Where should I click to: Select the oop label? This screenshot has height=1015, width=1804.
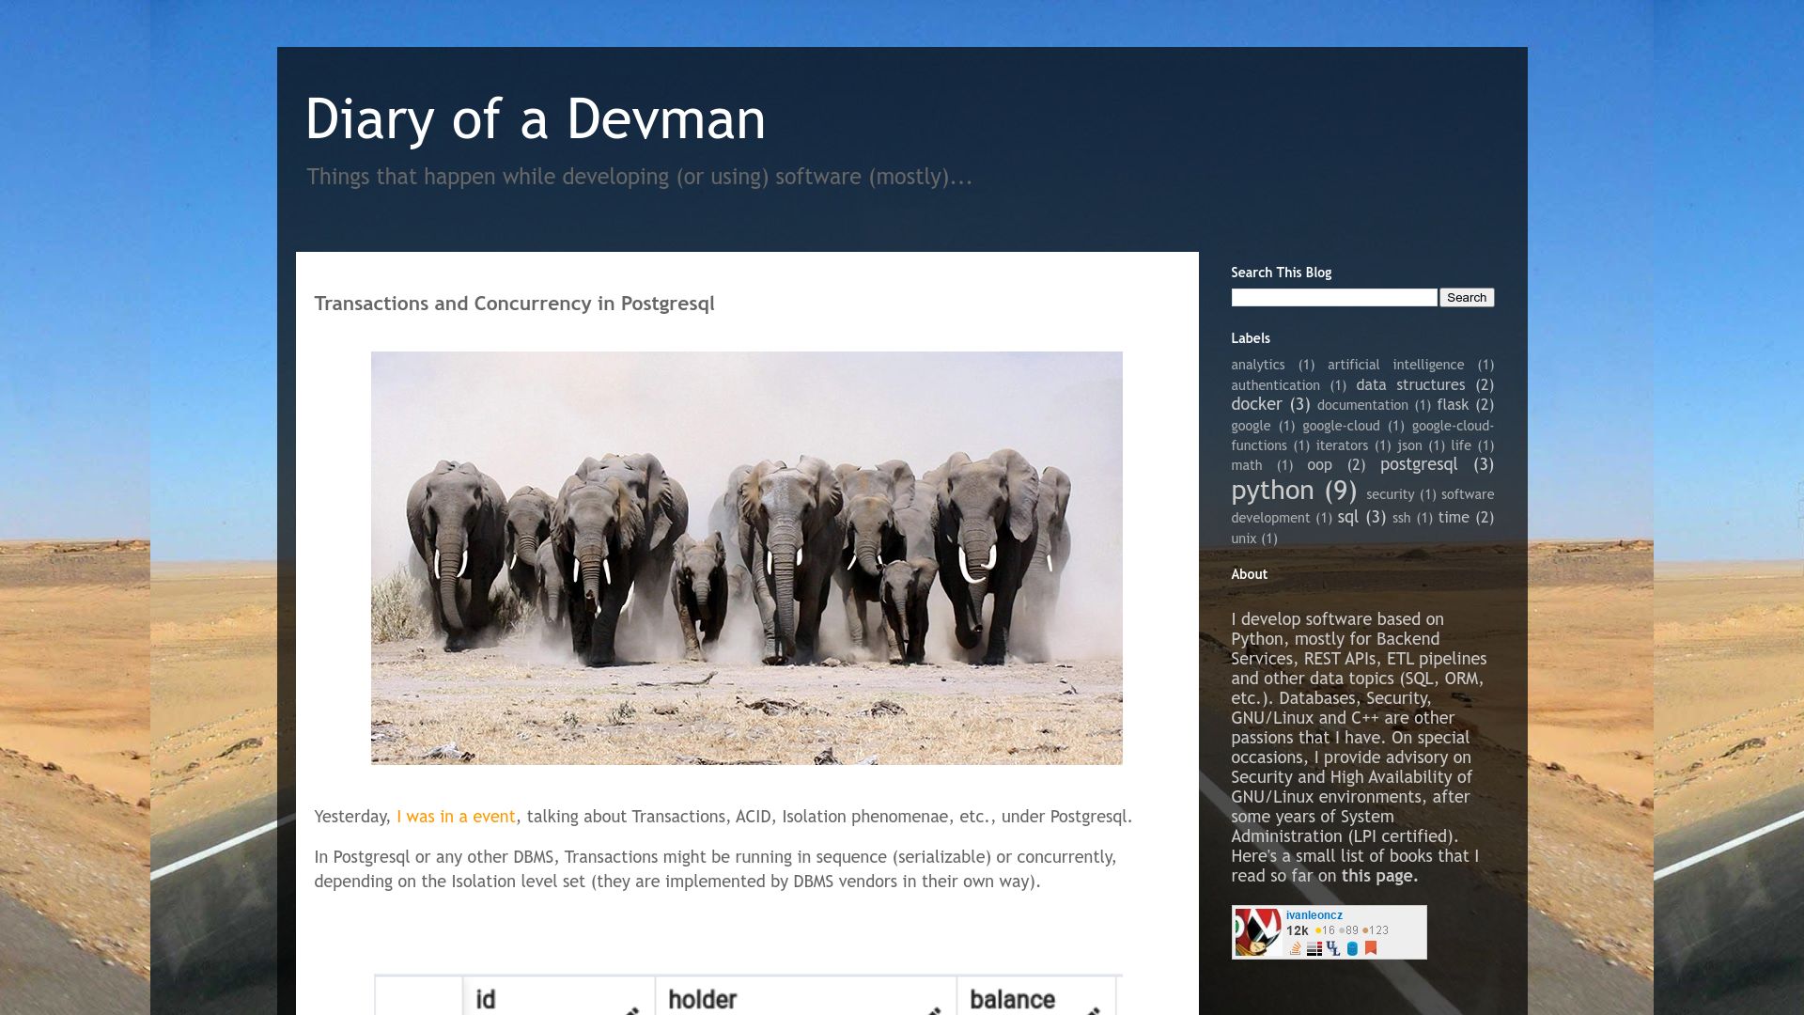pyautogui.click(x=1319, y=464)
